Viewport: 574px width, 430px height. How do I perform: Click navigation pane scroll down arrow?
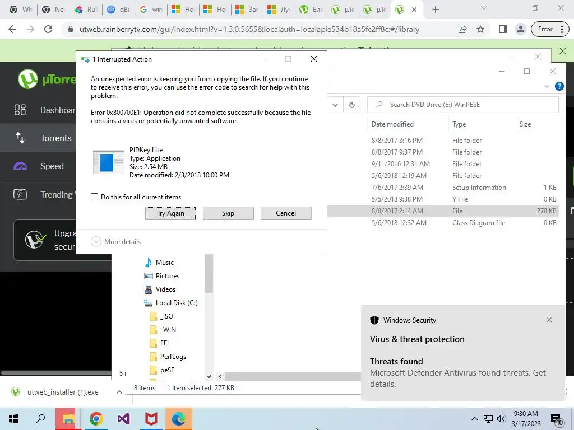coord(209,377)
